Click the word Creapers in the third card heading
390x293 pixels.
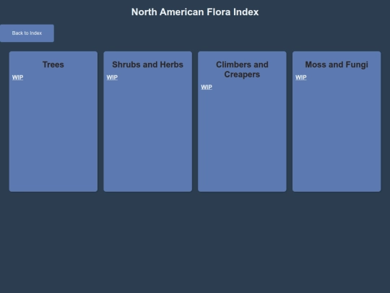pyautogui.click(x=242, y=75)
